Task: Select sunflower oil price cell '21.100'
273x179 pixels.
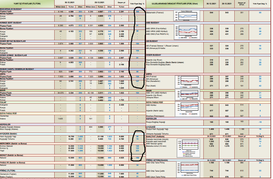Action: pos(101,137)
